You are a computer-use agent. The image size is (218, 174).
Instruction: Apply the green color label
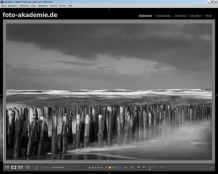113,167
